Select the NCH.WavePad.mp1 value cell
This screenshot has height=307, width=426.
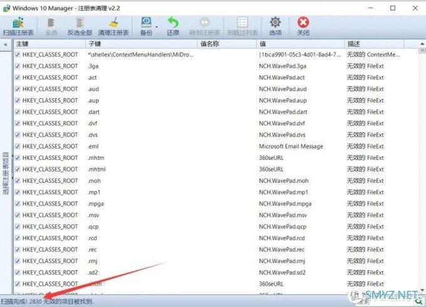pos(284,192)
